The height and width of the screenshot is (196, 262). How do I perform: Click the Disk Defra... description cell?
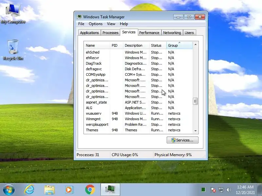coord(135,69)
